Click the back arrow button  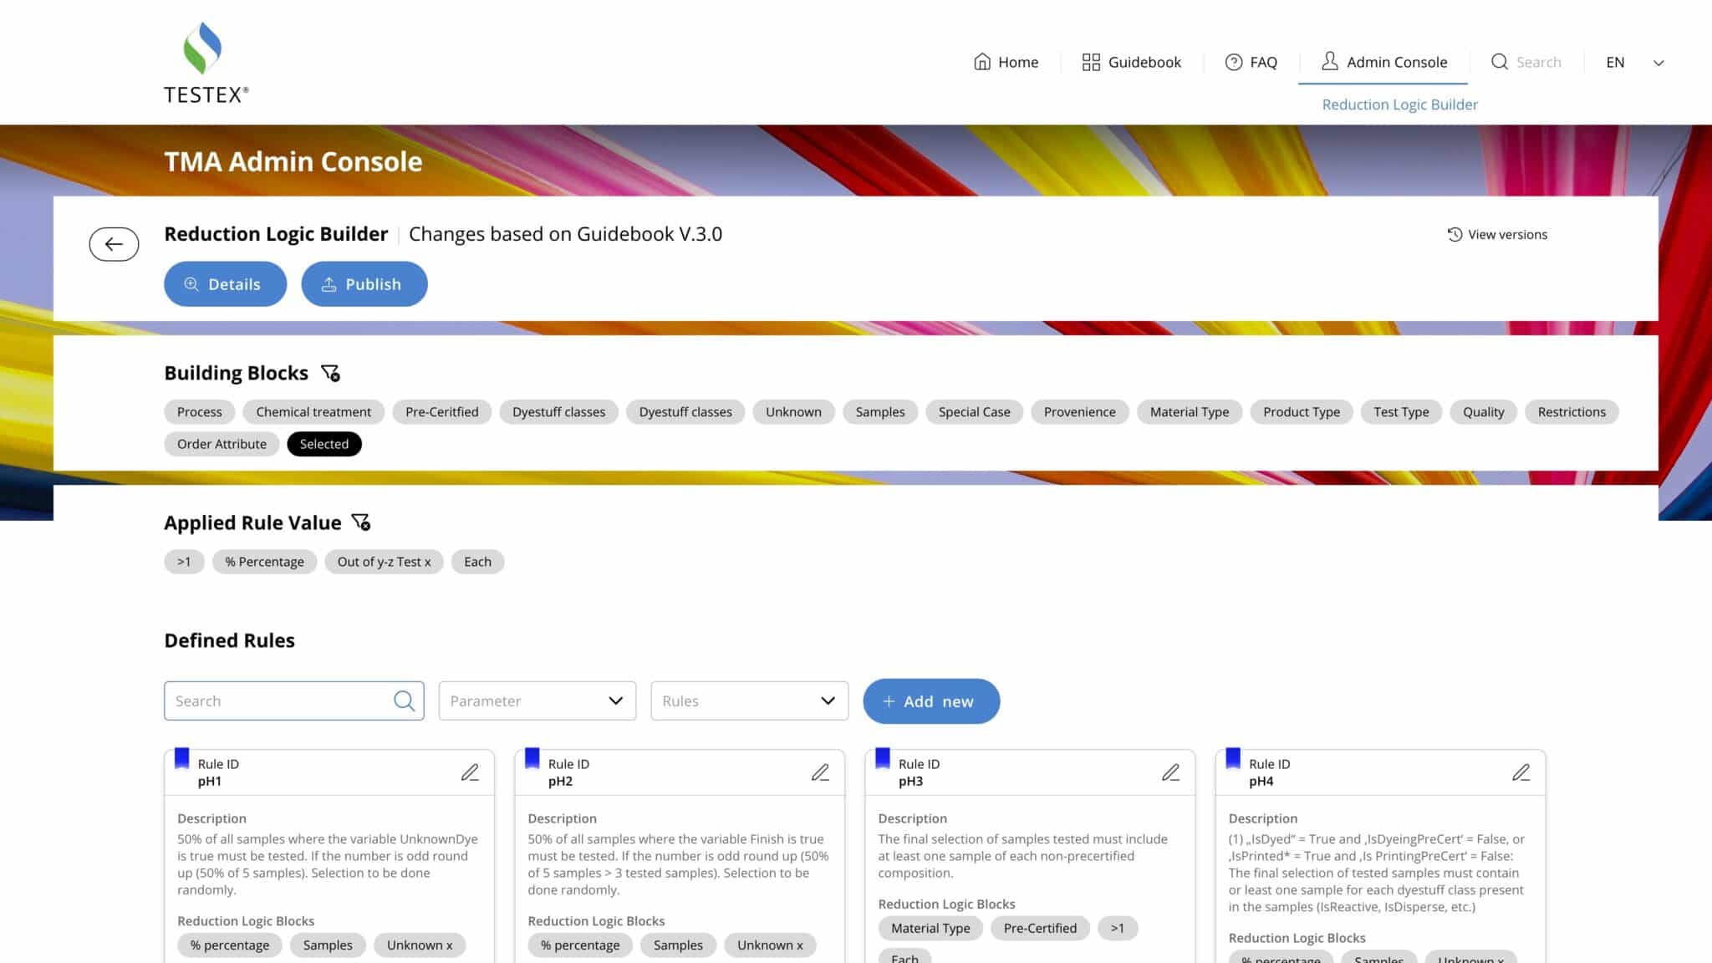[114, 244]
